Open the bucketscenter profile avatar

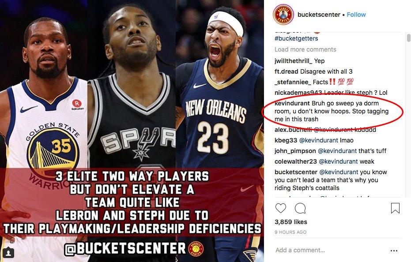pos(283,15)
